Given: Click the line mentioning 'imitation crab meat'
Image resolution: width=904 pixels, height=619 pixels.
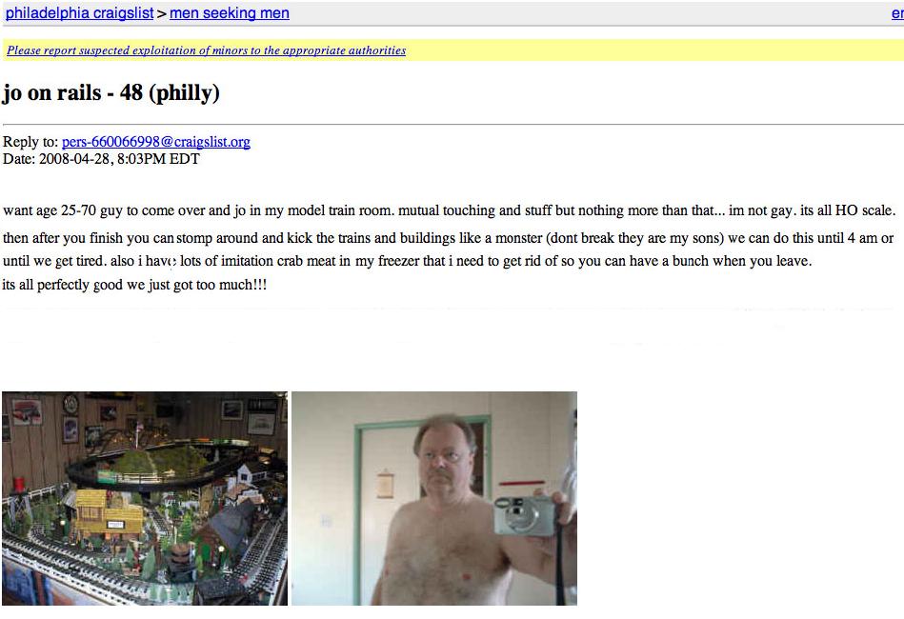Looking at the screenshot, I should [x=407, y=261].
